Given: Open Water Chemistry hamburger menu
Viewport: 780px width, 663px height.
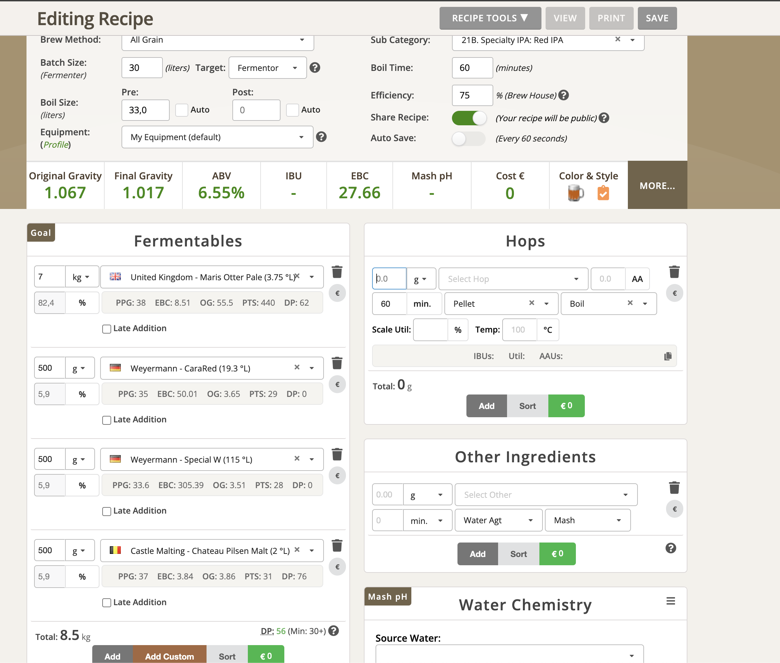Looking at the screenshot, I should click(x=671, y=601).
